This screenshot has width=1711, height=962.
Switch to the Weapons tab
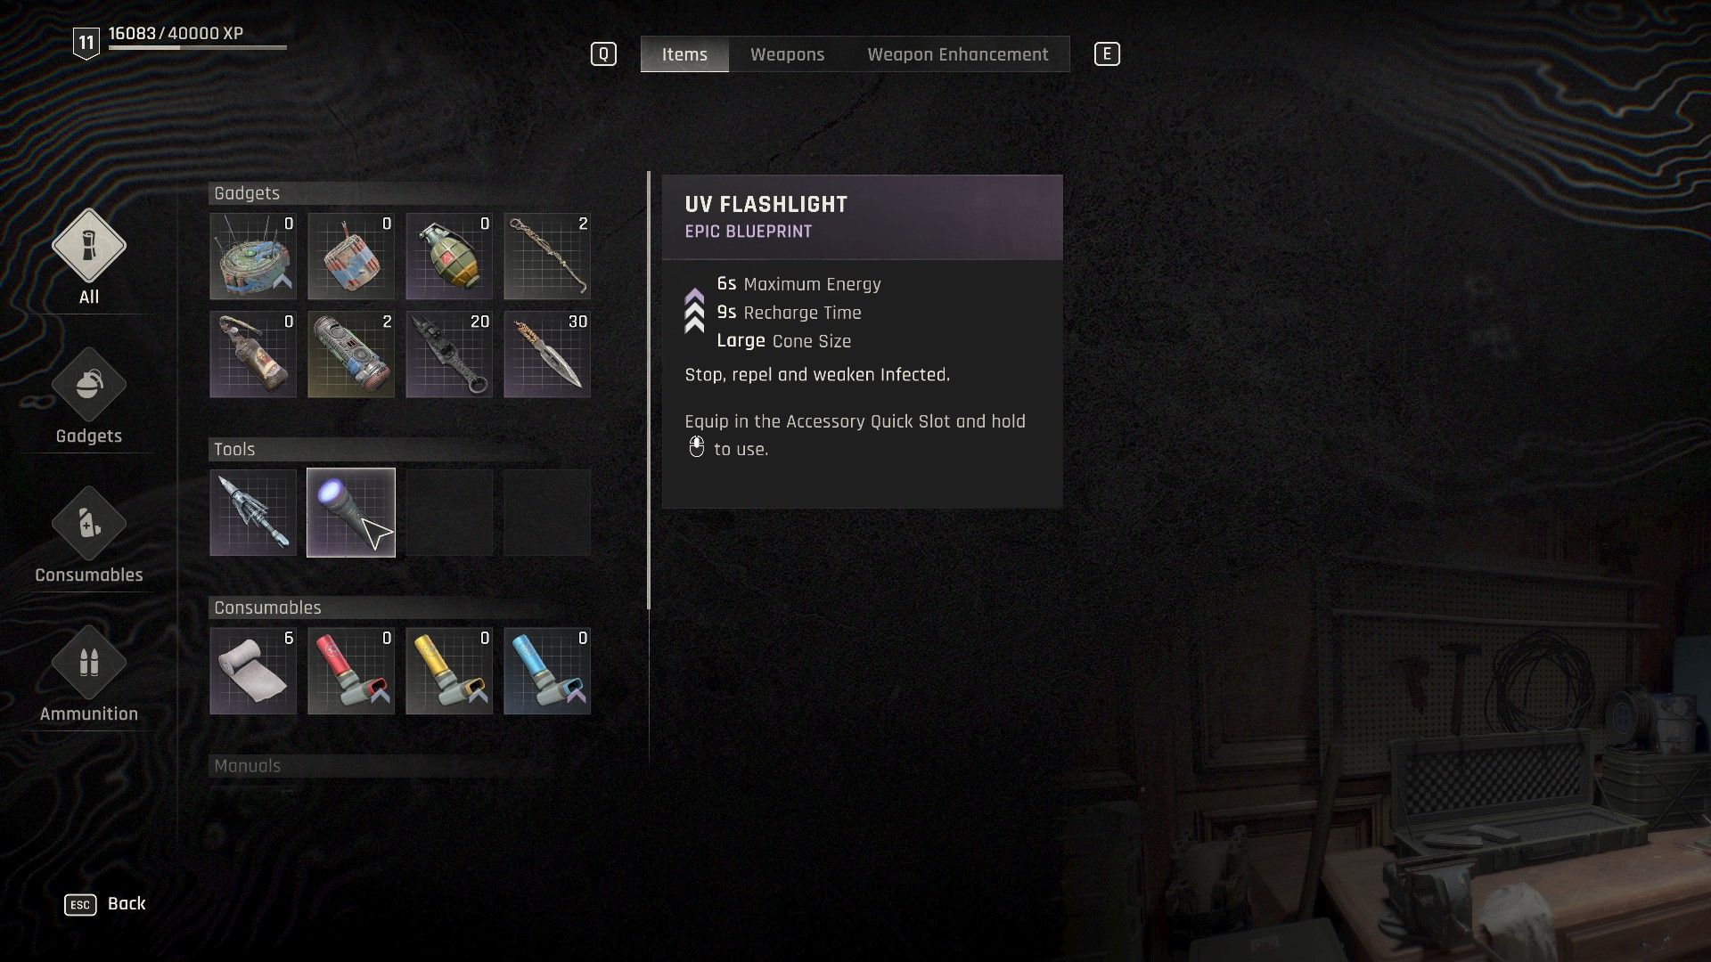tap(787, 54)
